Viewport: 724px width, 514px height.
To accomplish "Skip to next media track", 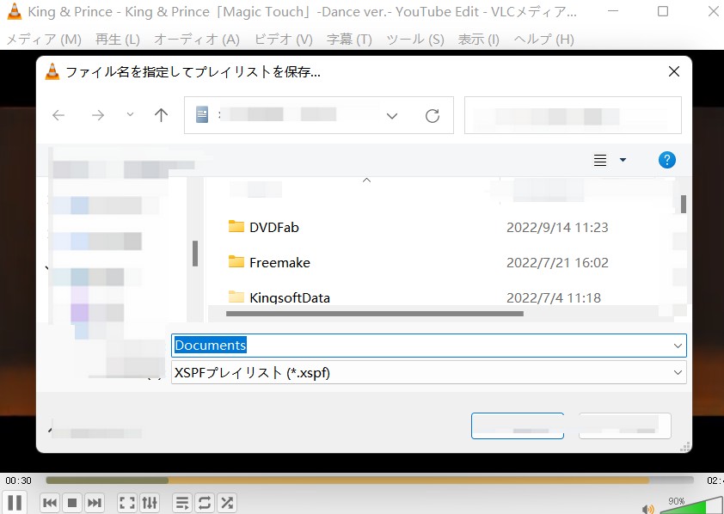I will [x=95, y=503].
